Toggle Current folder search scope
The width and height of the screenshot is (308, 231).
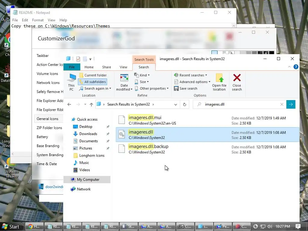tap(93, 75)
